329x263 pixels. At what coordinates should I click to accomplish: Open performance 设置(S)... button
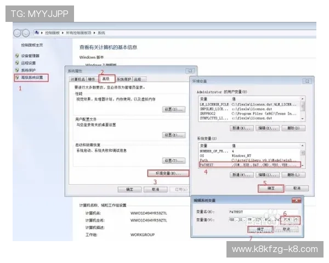pyautogui.click(x=174, y=109)
